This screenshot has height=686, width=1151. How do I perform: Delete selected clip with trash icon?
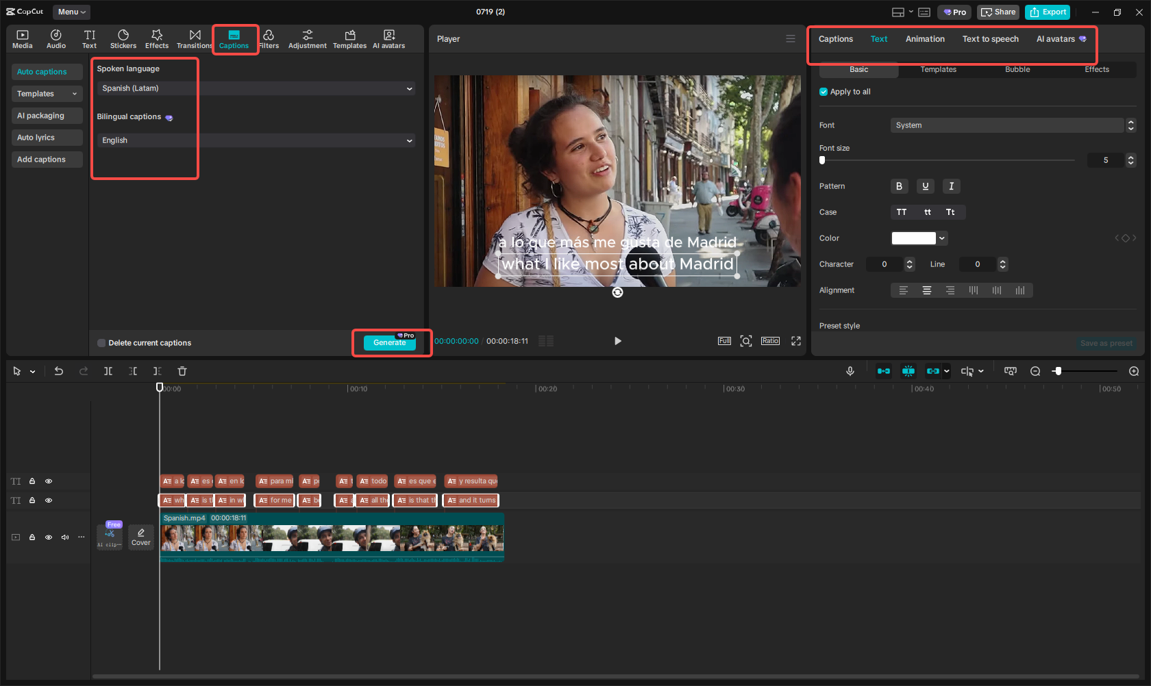tap(182, 371)
